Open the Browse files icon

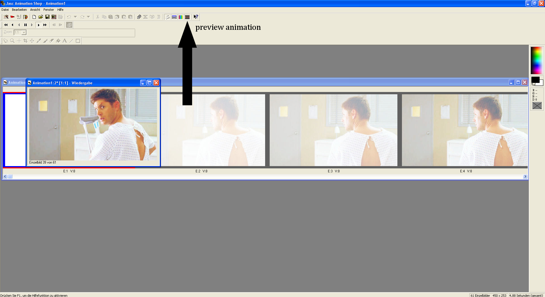coord(25,17)
